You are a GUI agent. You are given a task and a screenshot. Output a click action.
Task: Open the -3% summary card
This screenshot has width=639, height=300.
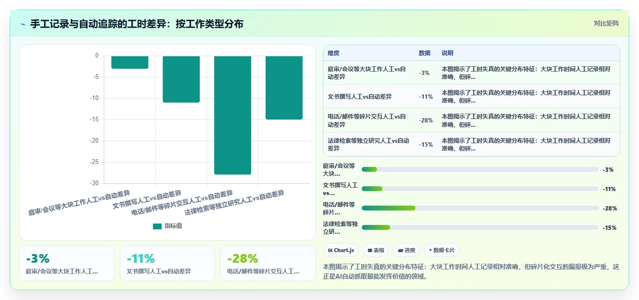click(x=67, y=263)
